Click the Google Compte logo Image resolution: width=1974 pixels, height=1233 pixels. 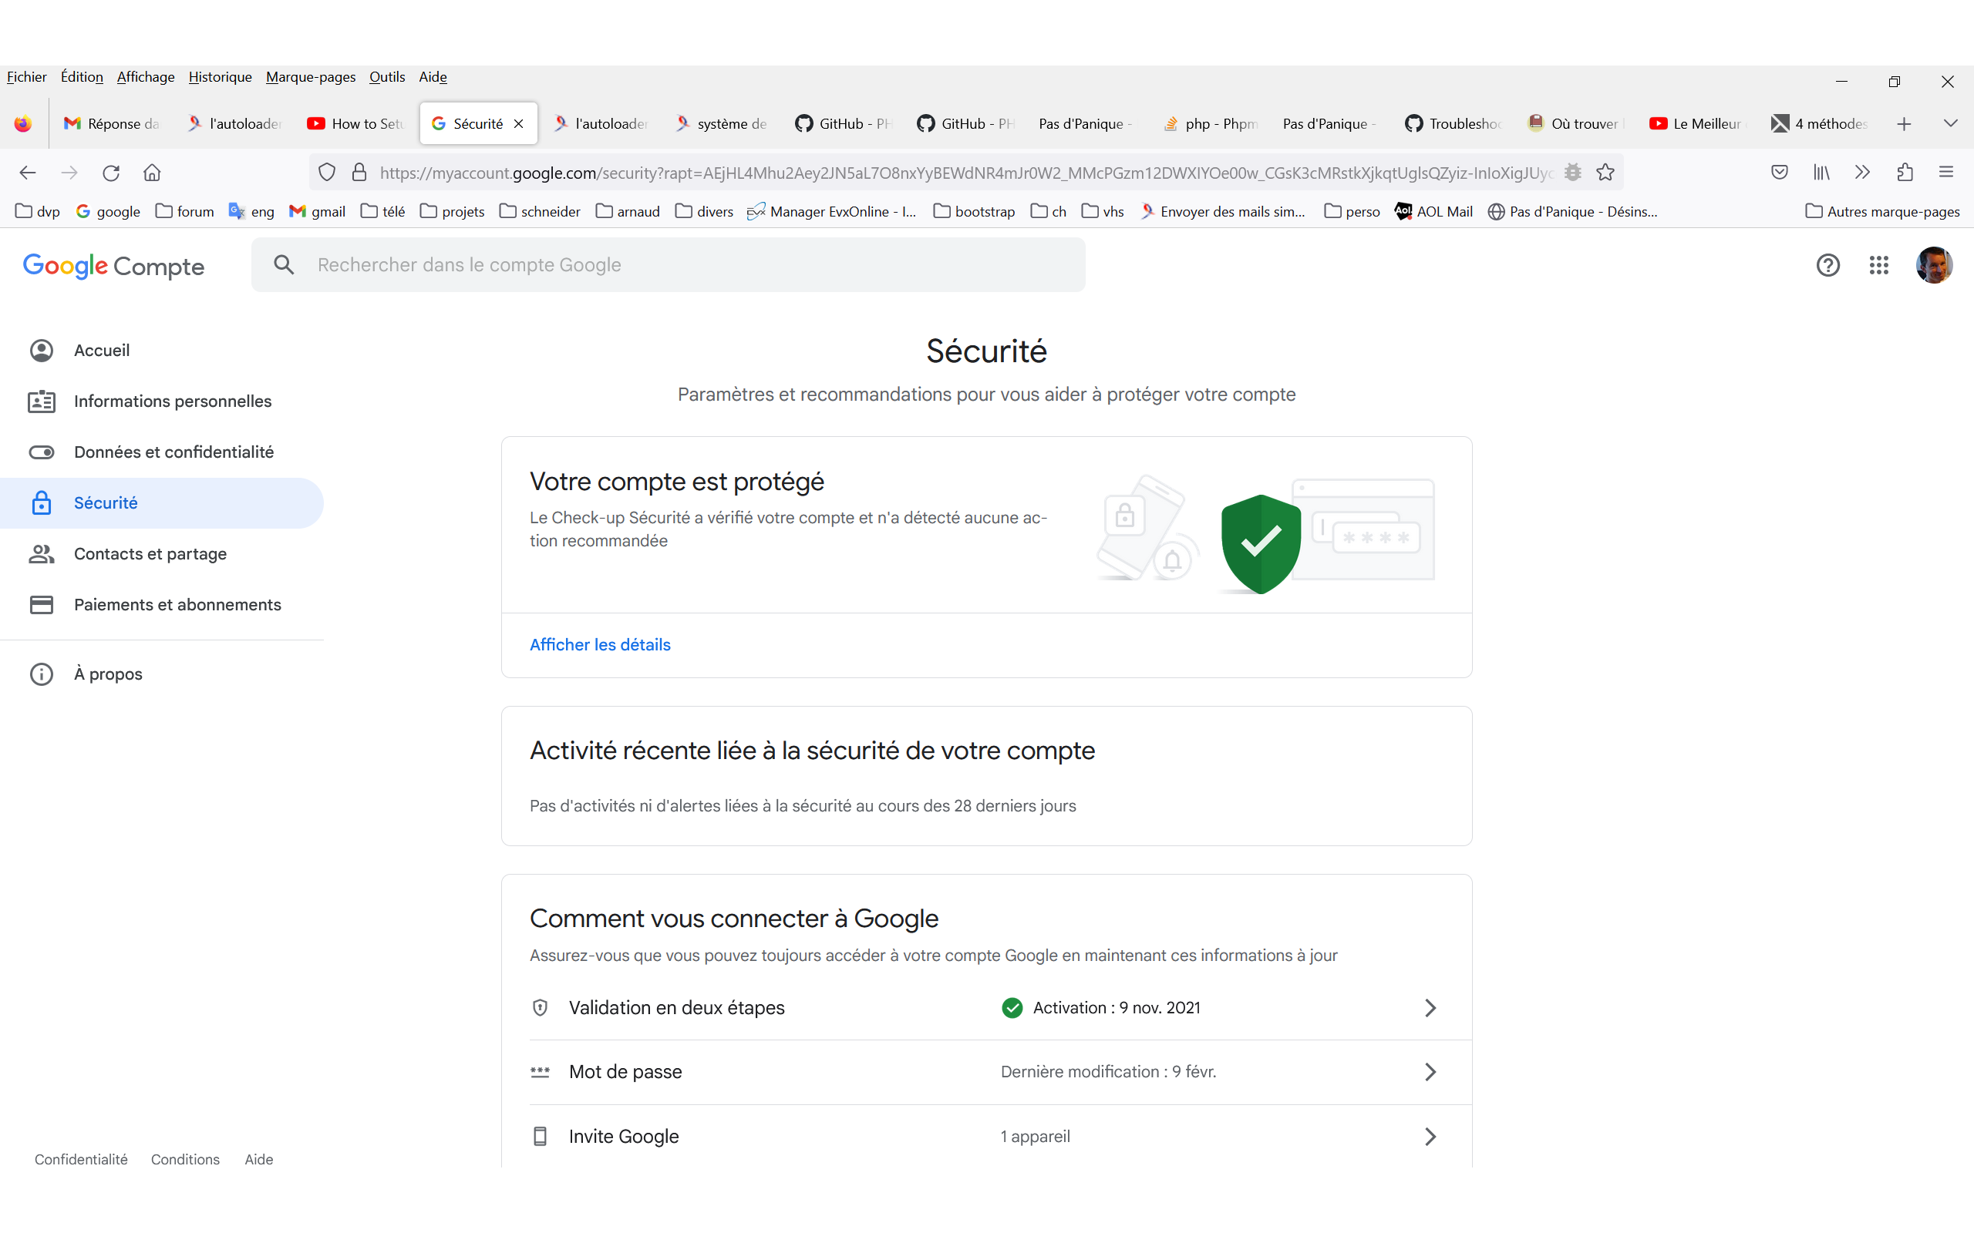pyautogui.click(x=113, y=266)
